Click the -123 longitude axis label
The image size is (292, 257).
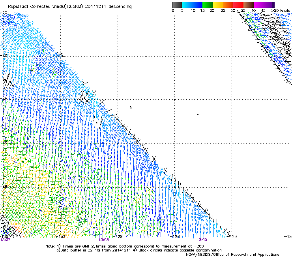[232, 236]
